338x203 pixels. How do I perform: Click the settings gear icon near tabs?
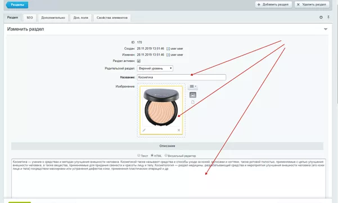[321, 17]
